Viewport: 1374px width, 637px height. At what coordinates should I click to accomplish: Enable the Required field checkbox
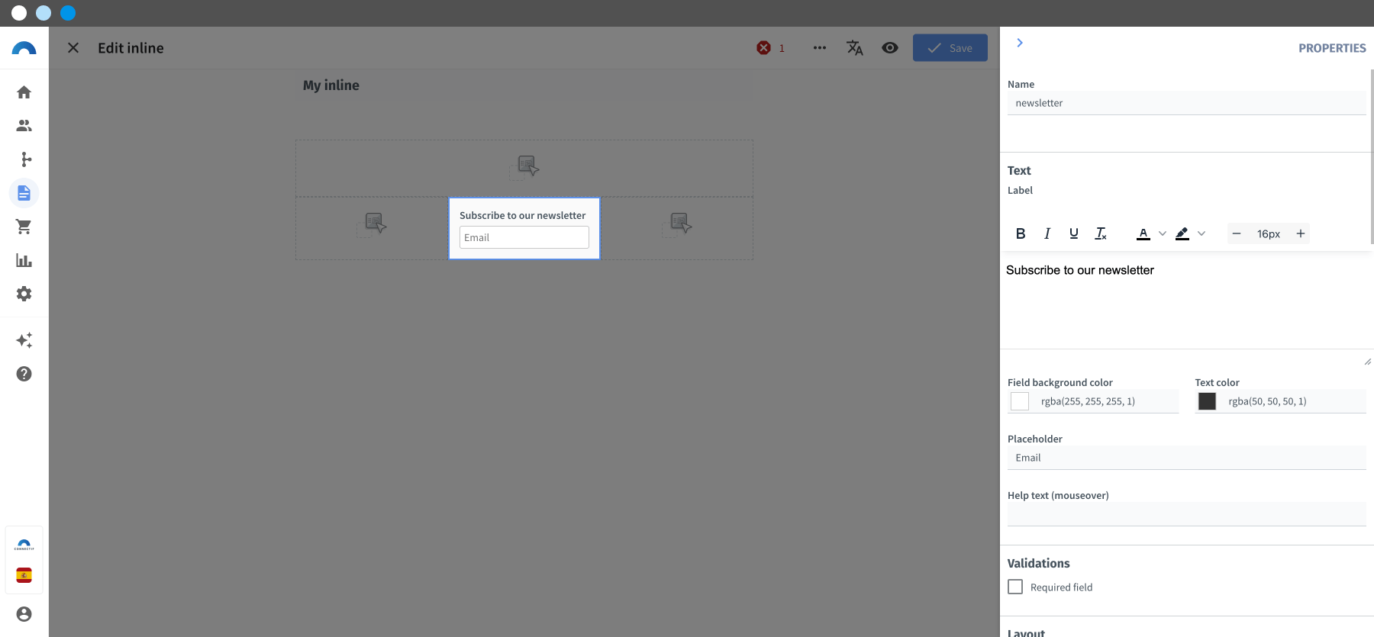coord(1015,587)
